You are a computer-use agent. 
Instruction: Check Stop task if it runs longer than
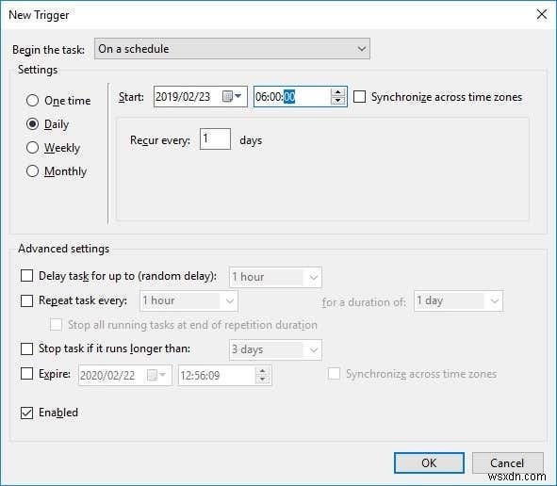26,348
